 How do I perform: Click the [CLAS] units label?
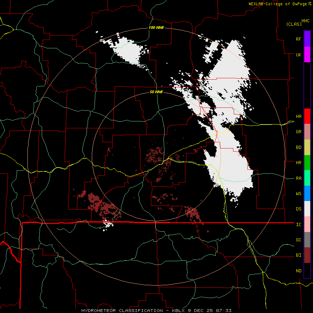[294, 24]
